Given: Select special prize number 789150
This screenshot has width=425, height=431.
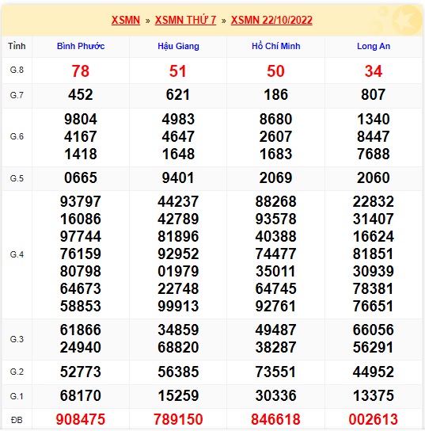Looking at the screenshot, I should pyautogui.click(x=178, y=419).
